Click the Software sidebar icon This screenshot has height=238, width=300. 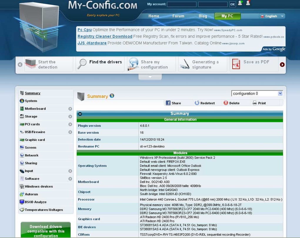(22, 179)
